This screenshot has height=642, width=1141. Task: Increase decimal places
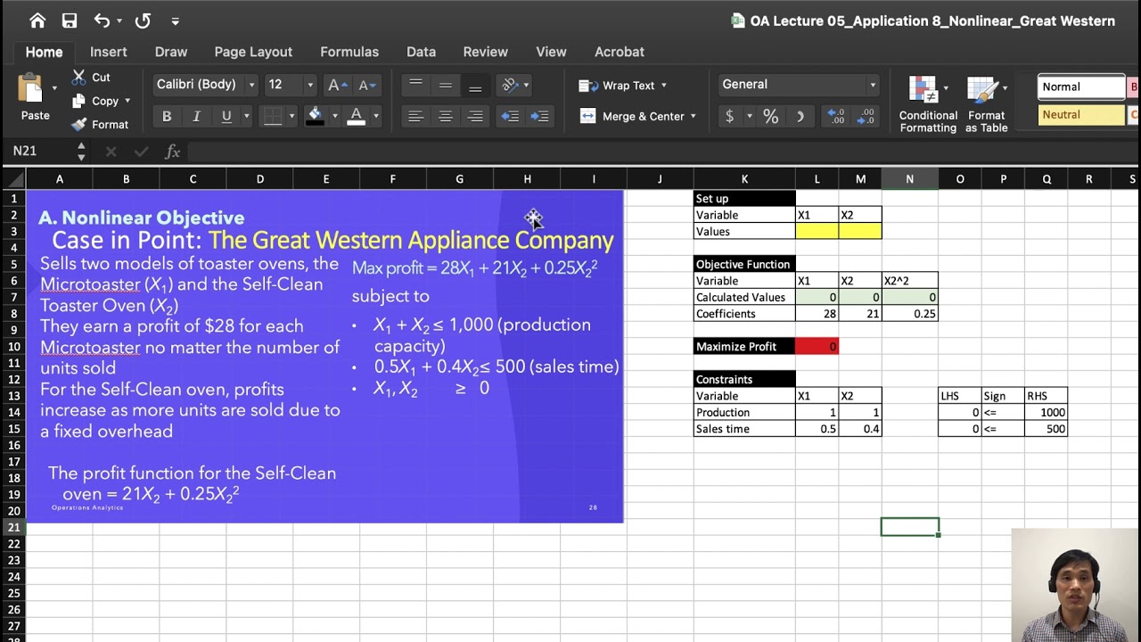(836, 117)
